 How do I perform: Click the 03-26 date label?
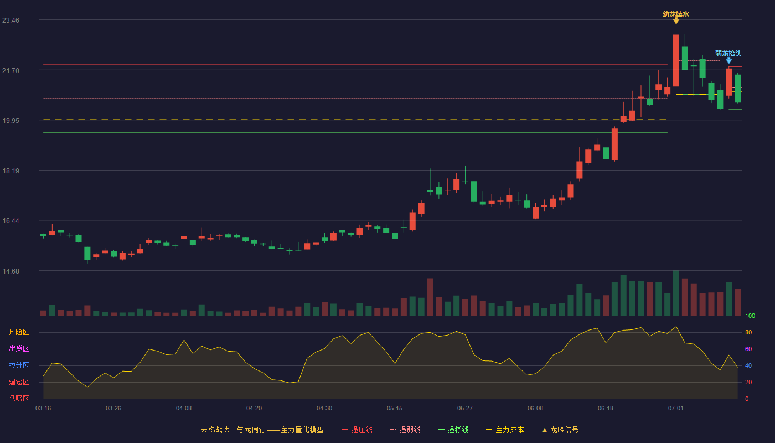[x=113, y=408]
